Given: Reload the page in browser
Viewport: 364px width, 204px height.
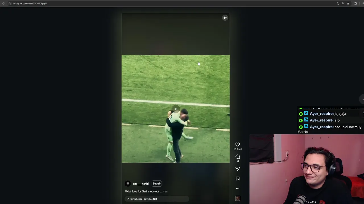Looking at the screenshot, I should tap(3, 3).
